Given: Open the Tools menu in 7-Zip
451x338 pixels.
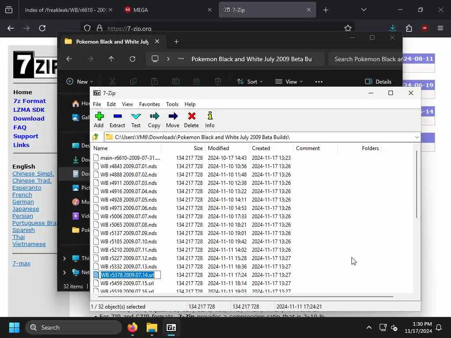Looking at the screenshot, I should click(x=172, y=104).
